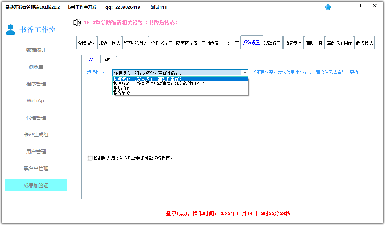Open the 防破解设置 tab
Viewport: 385px width, 225px height.
(x=186, y=42)
